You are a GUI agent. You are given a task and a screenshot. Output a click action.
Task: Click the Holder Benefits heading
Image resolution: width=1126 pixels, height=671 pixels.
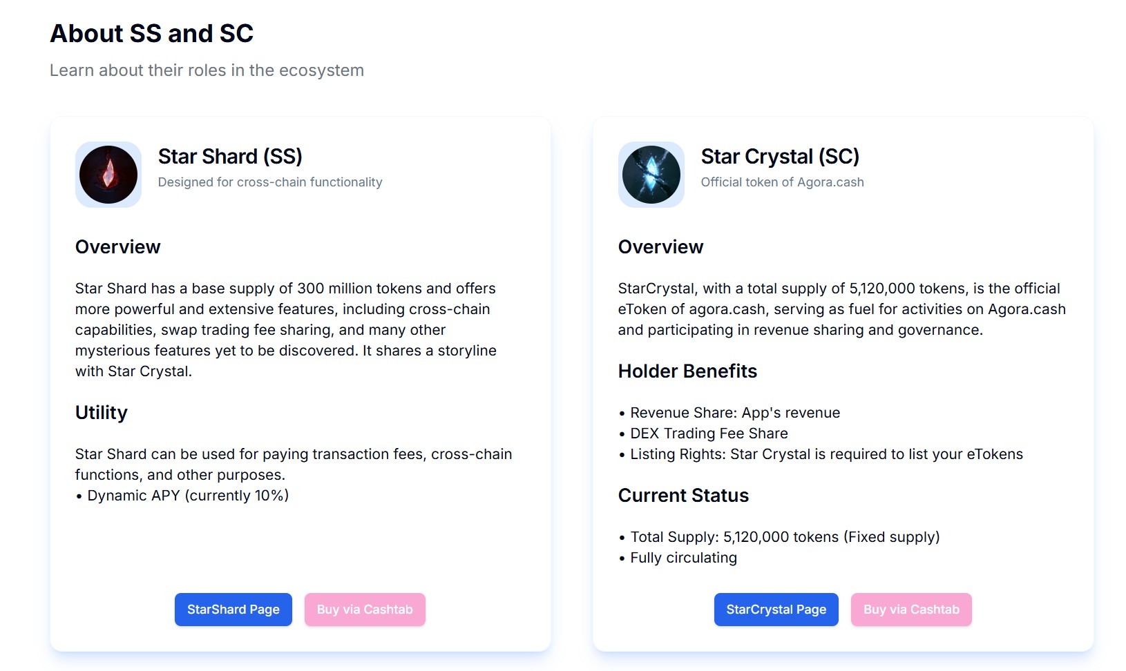point(687,371)
